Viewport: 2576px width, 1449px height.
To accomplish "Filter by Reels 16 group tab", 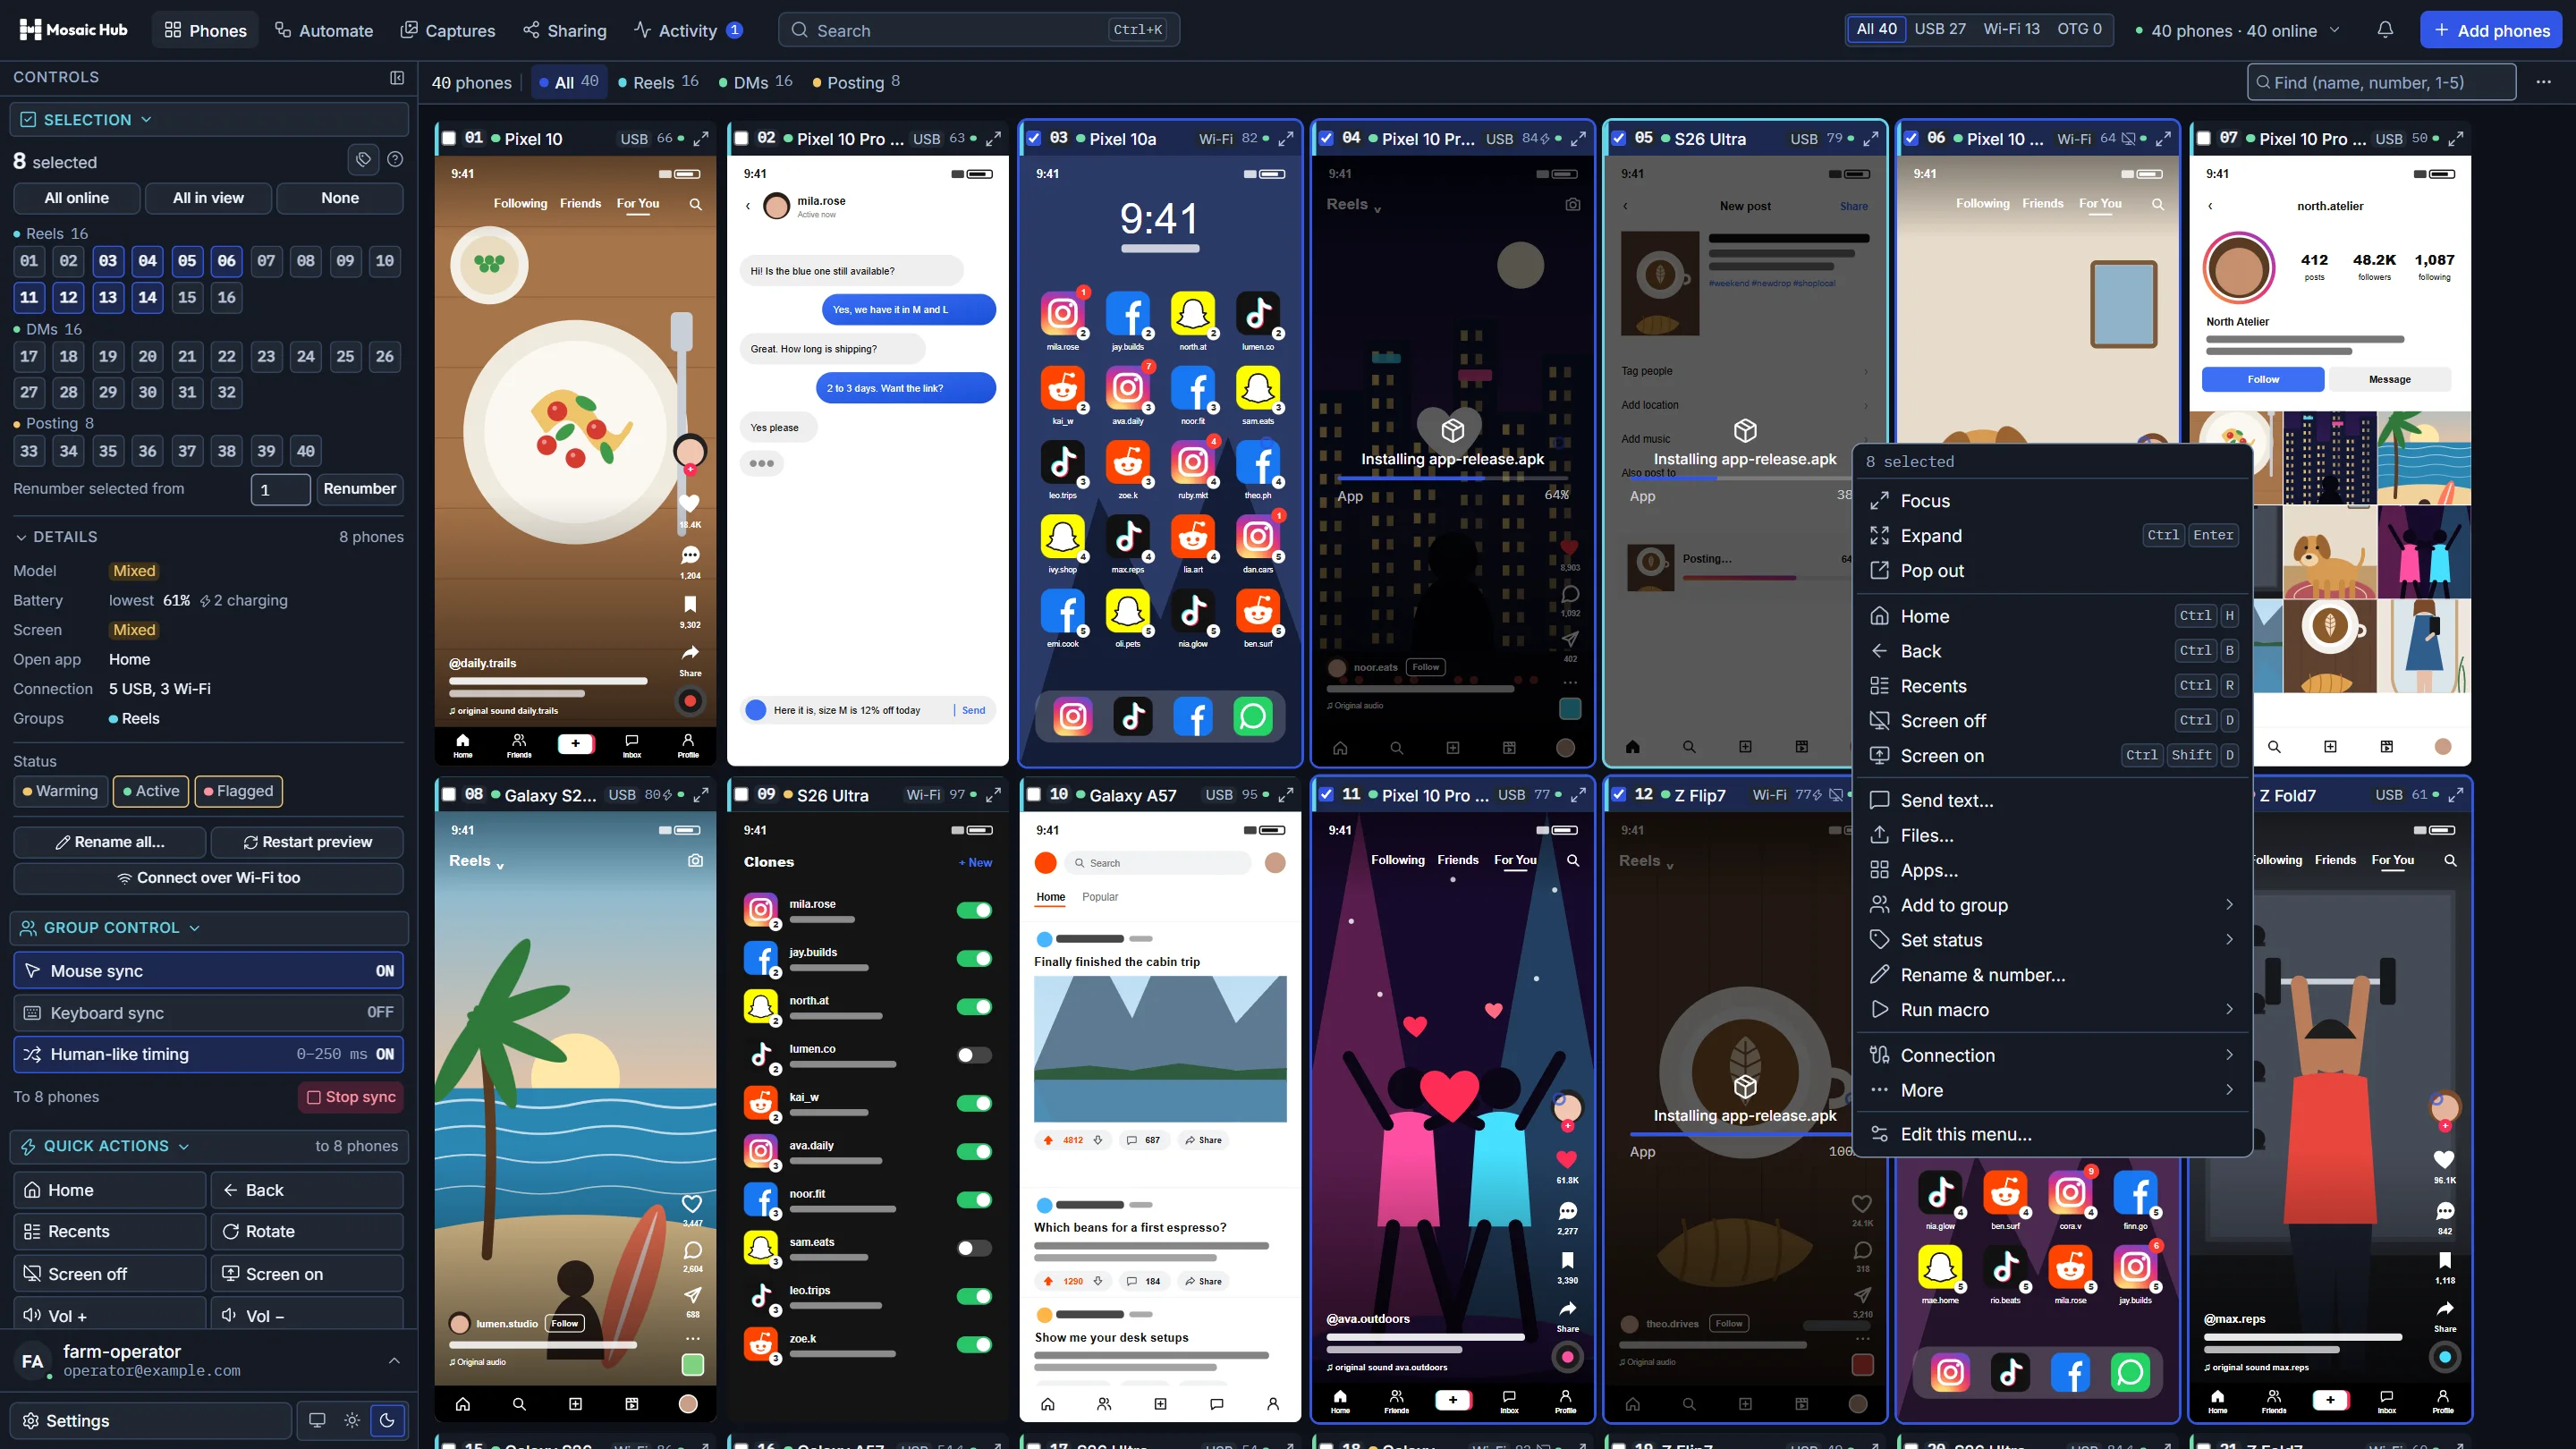I will (x=658, y=82).
